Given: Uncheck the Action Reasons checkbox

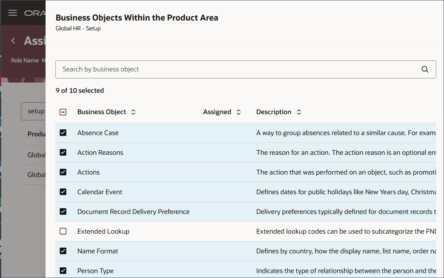Looking at the screenshot, I should click(x=63, y=153).
